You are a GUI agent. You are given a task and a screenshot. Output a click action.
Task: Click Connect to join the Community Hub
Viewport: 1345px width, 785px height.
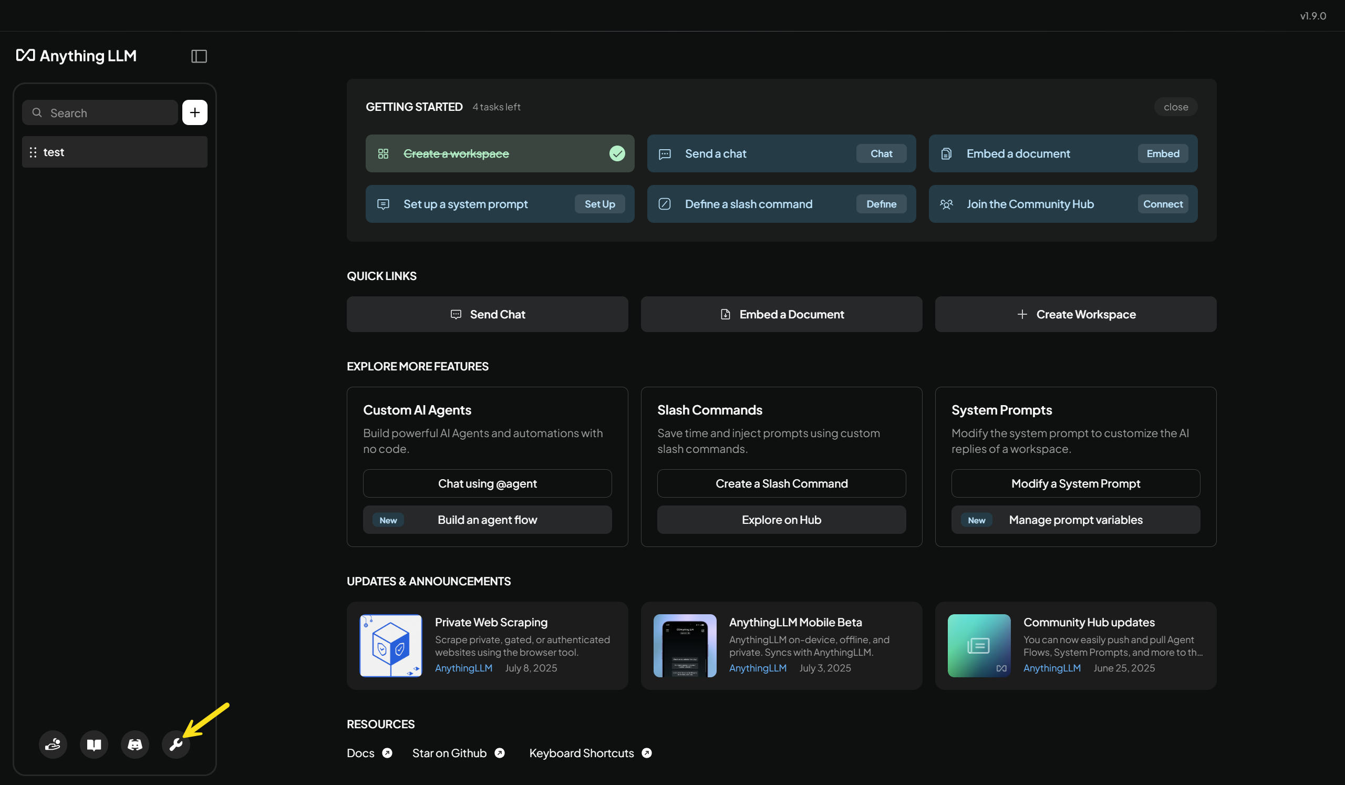click(x=1163, y=204)
